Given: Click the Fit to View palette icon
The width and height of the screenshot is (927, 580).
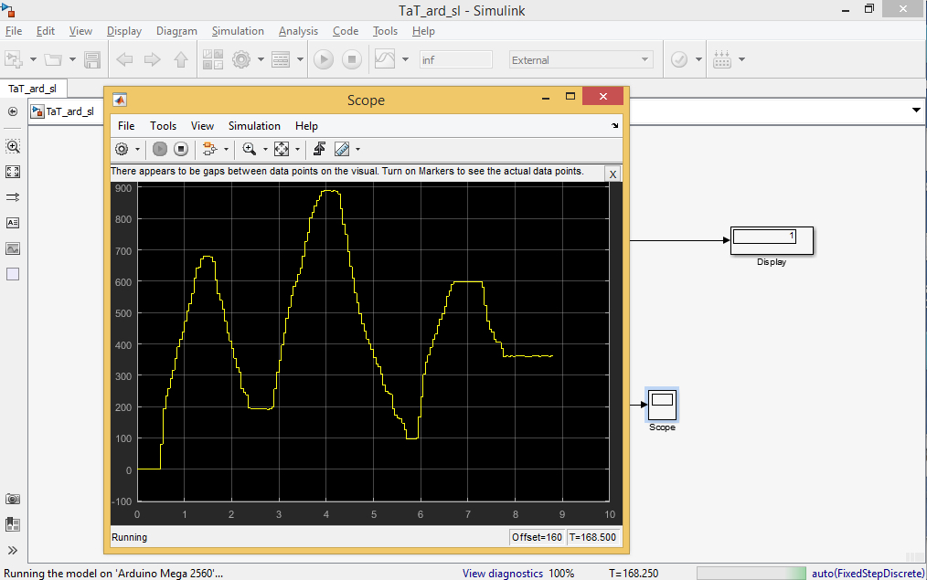Looking at the screenshot, I should point(13,172).
